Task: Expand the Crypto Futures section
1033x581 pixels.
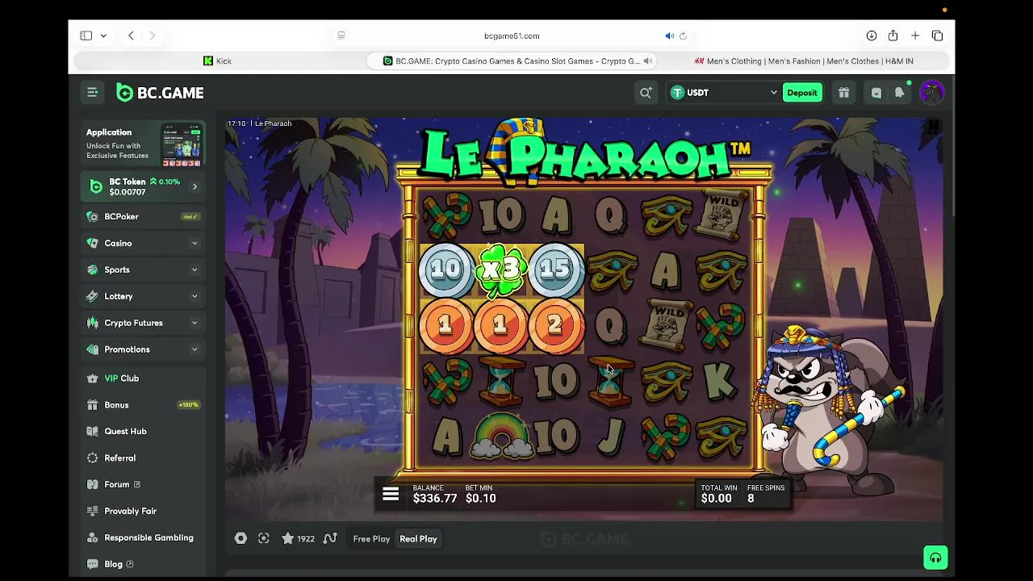Action: tap(143, 323)
